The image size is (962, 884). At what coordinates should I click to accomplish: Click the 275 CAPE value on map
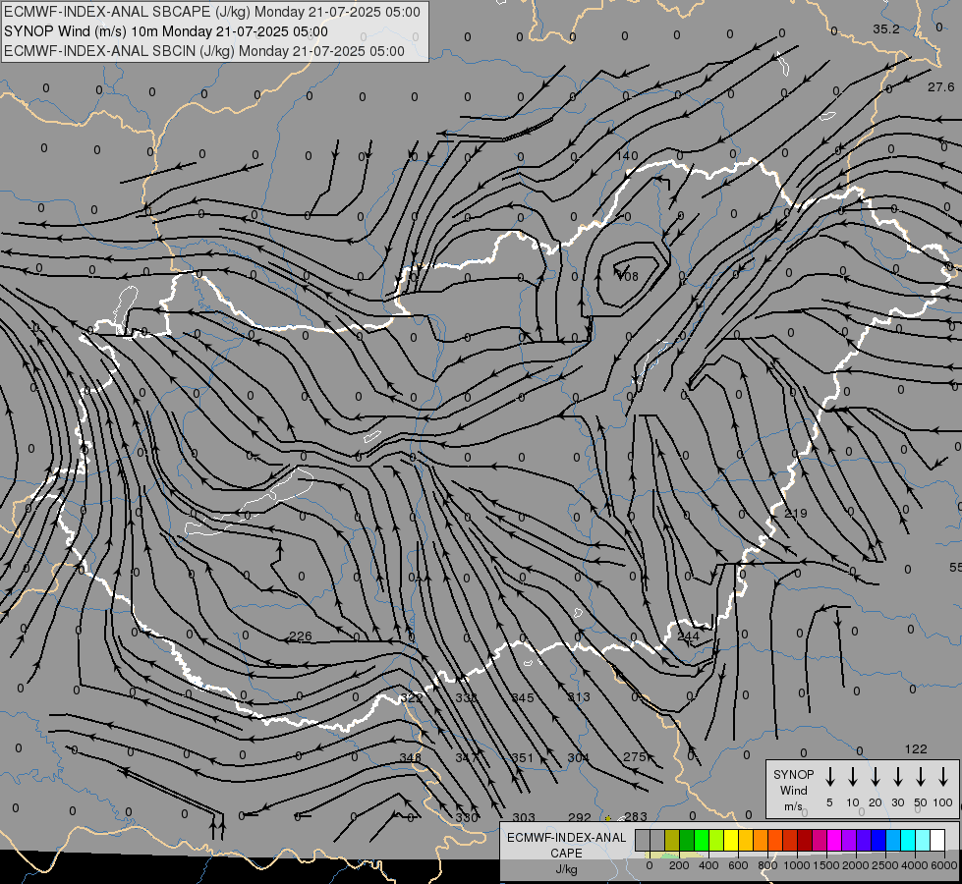(x=635, y=757)
